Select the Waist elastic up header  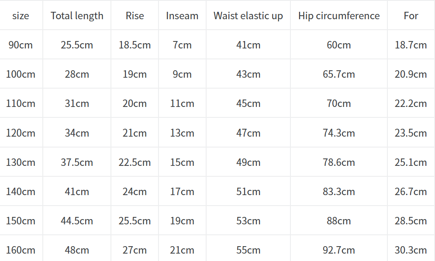[248, 16]
